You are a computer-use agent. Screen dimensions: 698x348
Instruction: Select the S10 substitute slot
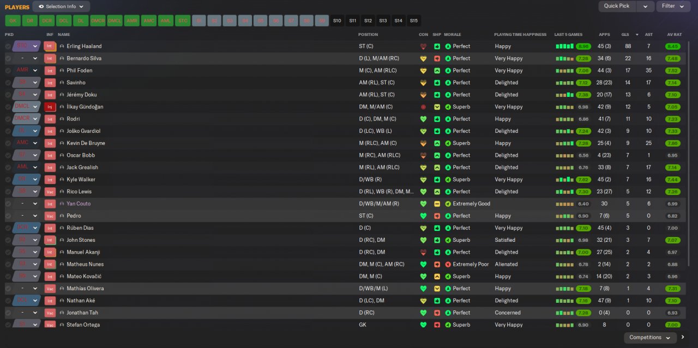[337, 21]
